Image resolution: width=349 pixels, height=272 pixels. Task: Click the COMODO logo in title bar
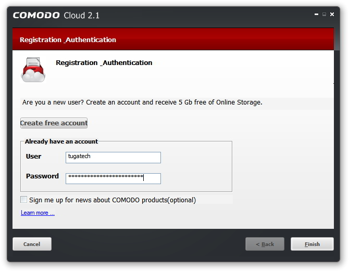[x=36, y=15]
